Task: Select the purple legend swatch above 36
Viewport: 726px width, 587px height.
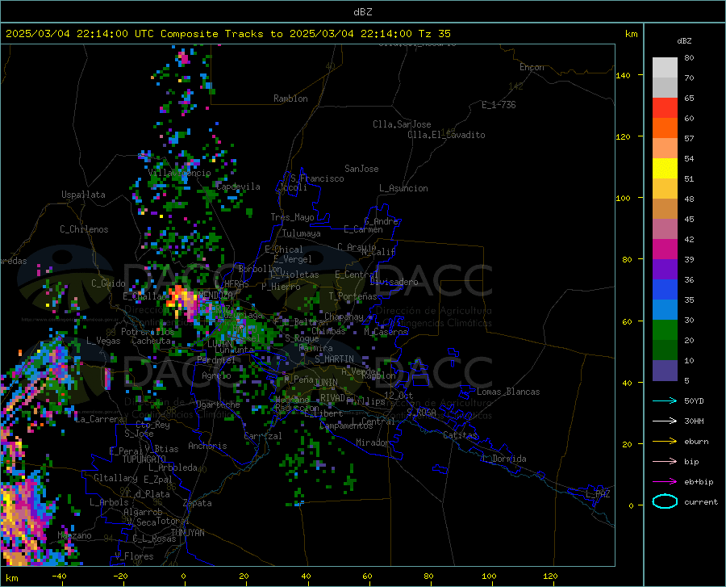Action: click(x=665, y=270)
